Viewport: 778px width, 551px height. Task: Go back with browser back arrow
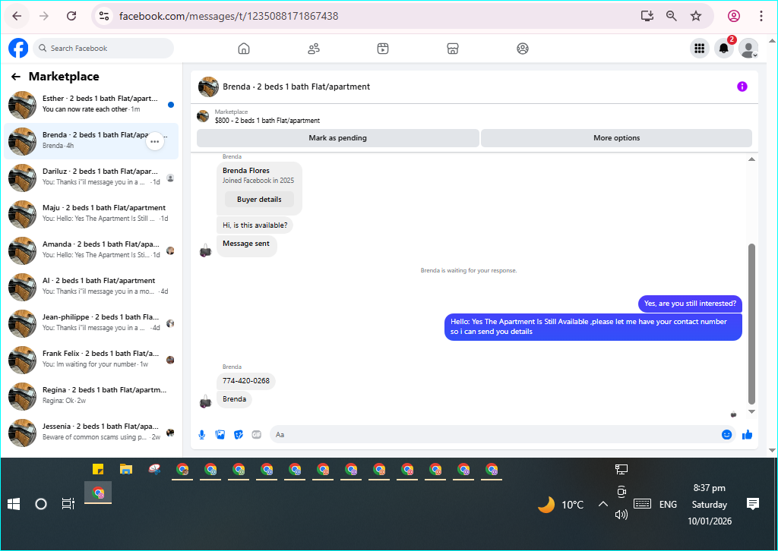(17, 16)
